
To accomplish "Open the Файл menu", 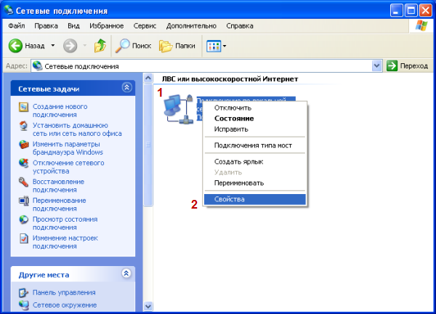I will [x=17, y=26].
